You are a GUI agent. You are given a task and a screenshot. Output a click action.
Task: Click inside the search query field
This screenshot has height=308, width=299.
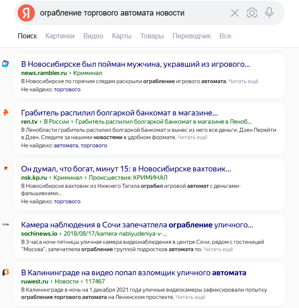tap(129, 13)
